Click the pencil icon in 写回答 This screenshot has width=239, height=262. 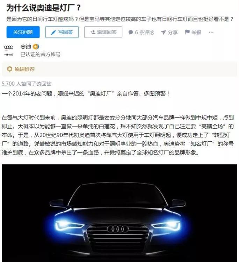53,32
